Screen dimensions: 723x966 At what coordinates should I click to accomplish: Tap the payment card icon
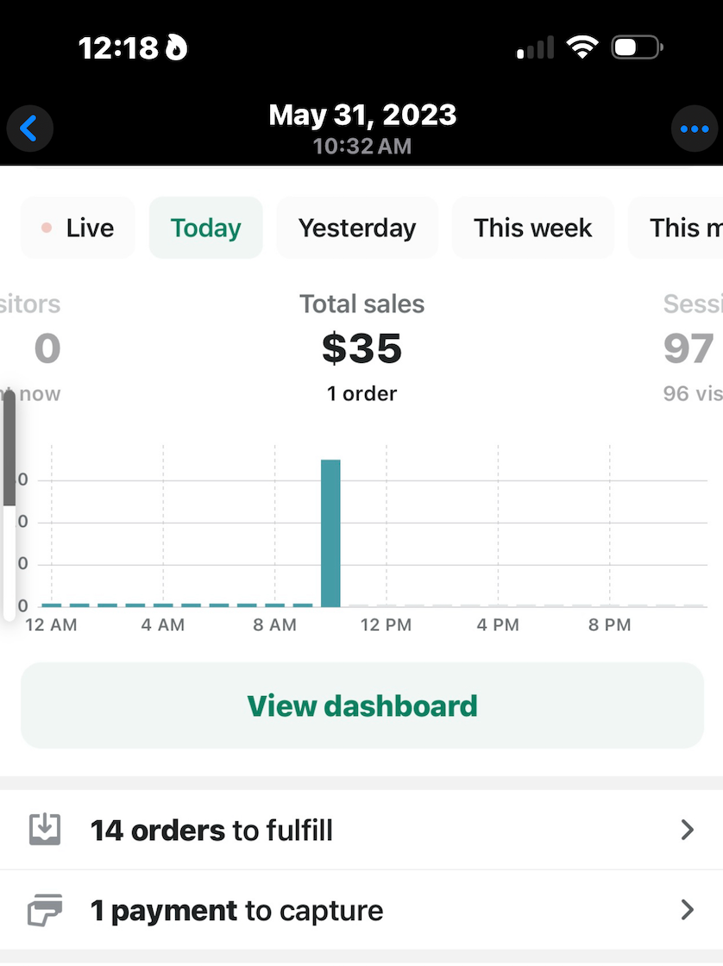[45, 911]
